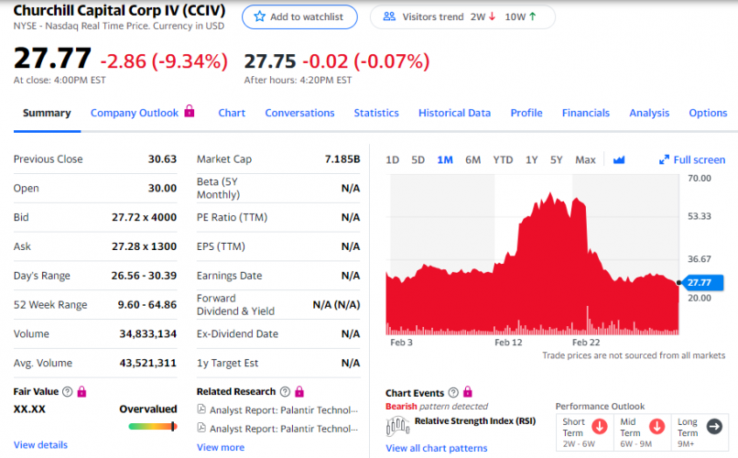Click the Long Term neutral right arrow
The width and height of the screenshot is (738, 458).
click(714, 427)
